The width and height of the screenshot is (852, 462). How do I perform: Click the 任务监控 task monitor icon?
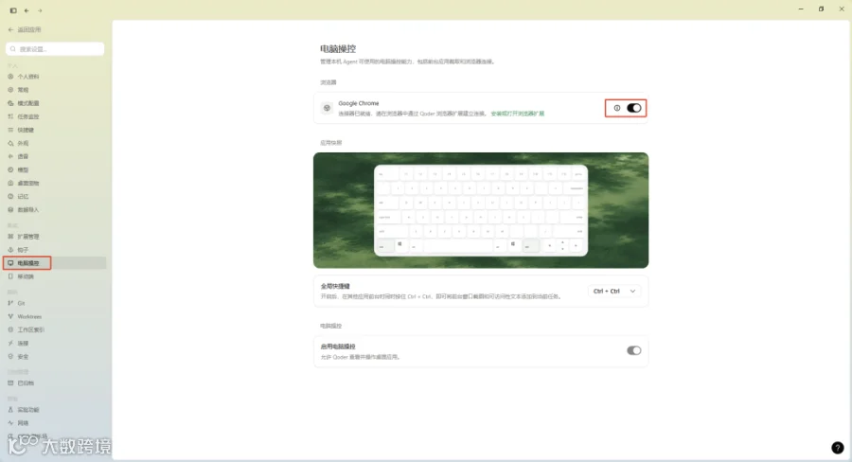10,116
